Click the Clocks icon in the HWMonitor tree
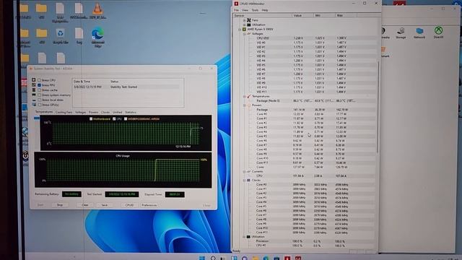Image resolution: width=462 pixels, height=260 pixels. point(248,180)
